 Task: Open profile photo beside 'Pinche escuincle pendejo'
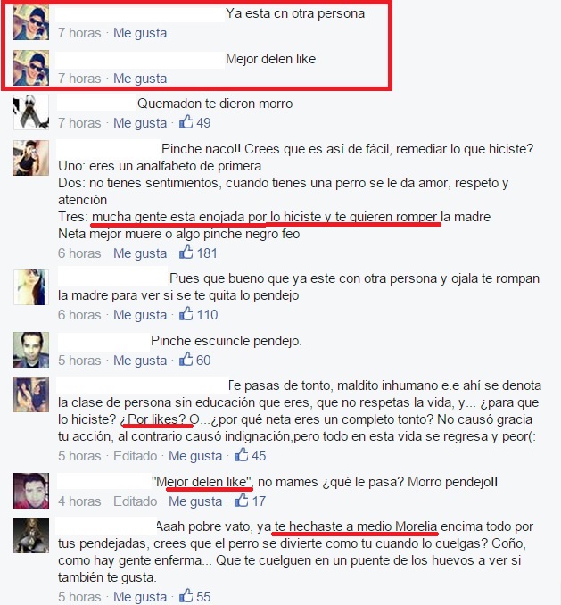31,350
